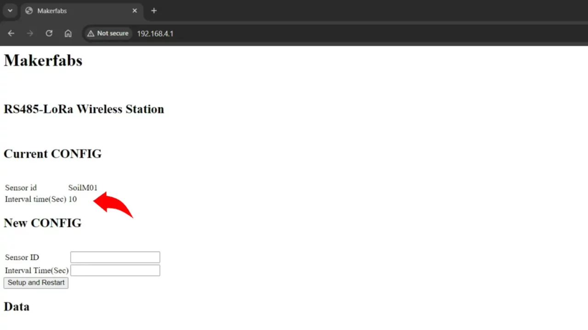Click the Sensor ID input field
This screenshot has width=588, height=330.
tap(115, 257)
